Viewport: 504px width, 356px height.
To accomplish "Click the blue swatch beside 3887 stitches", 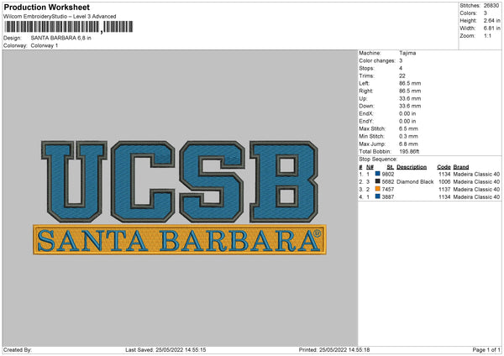I will point(378,196).
